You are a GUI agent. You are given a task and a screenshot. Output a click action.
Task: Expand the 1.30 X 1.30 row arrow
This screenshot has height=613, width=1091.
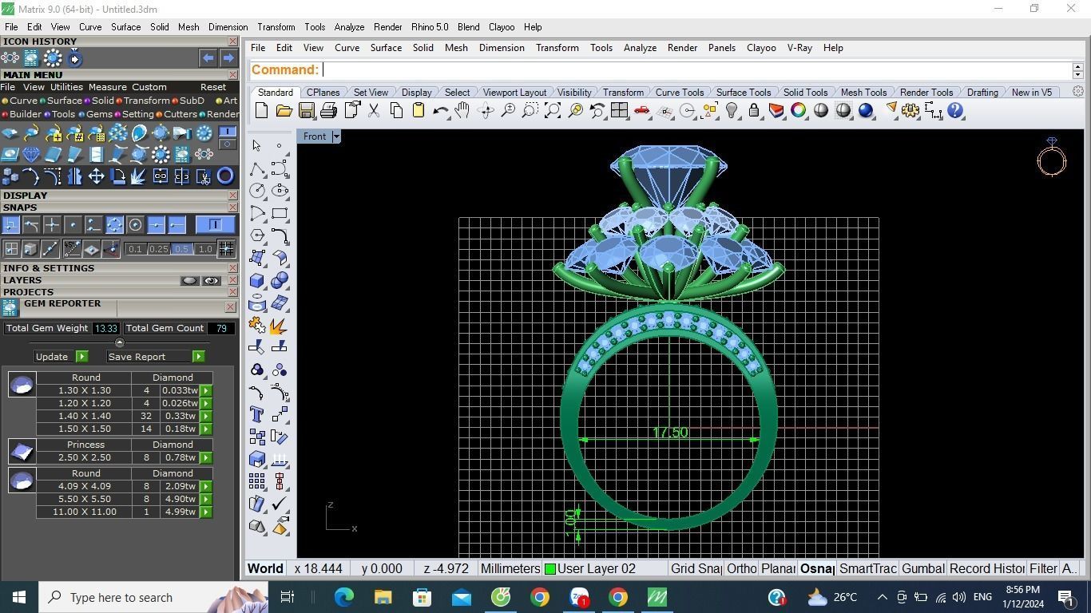click(x=206, y=390)
